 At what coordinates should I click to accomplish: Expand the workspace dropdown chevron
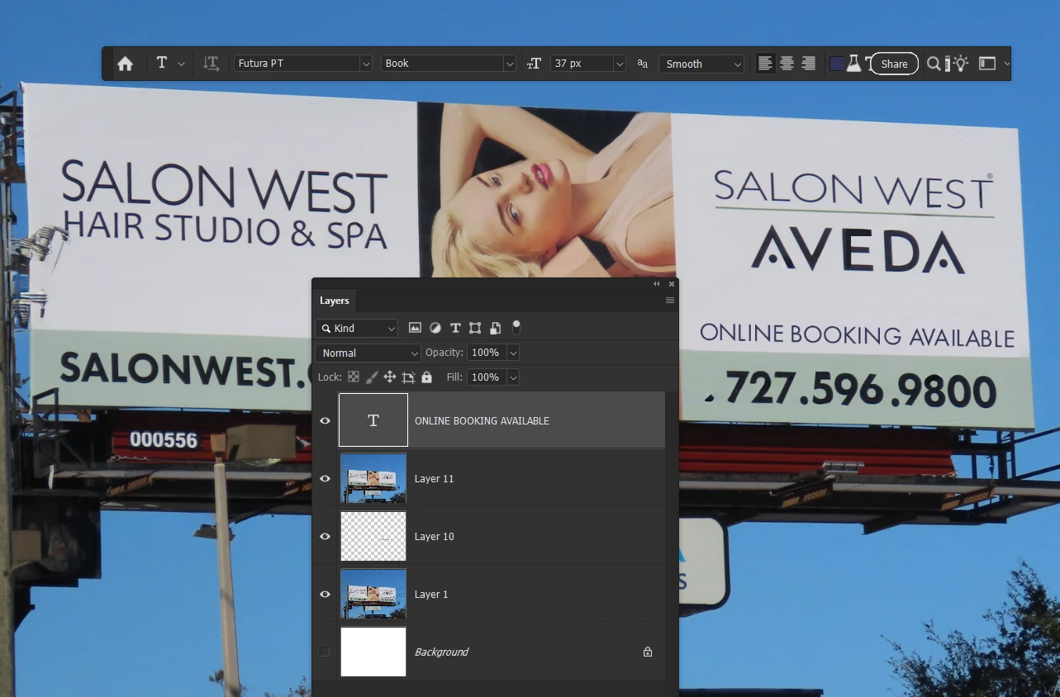pos(1006,64)
